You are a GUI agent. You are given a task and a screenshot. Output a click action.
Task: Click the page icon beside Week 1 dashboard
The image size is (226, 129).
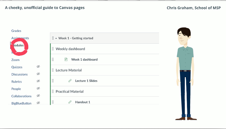coord(66,59)
